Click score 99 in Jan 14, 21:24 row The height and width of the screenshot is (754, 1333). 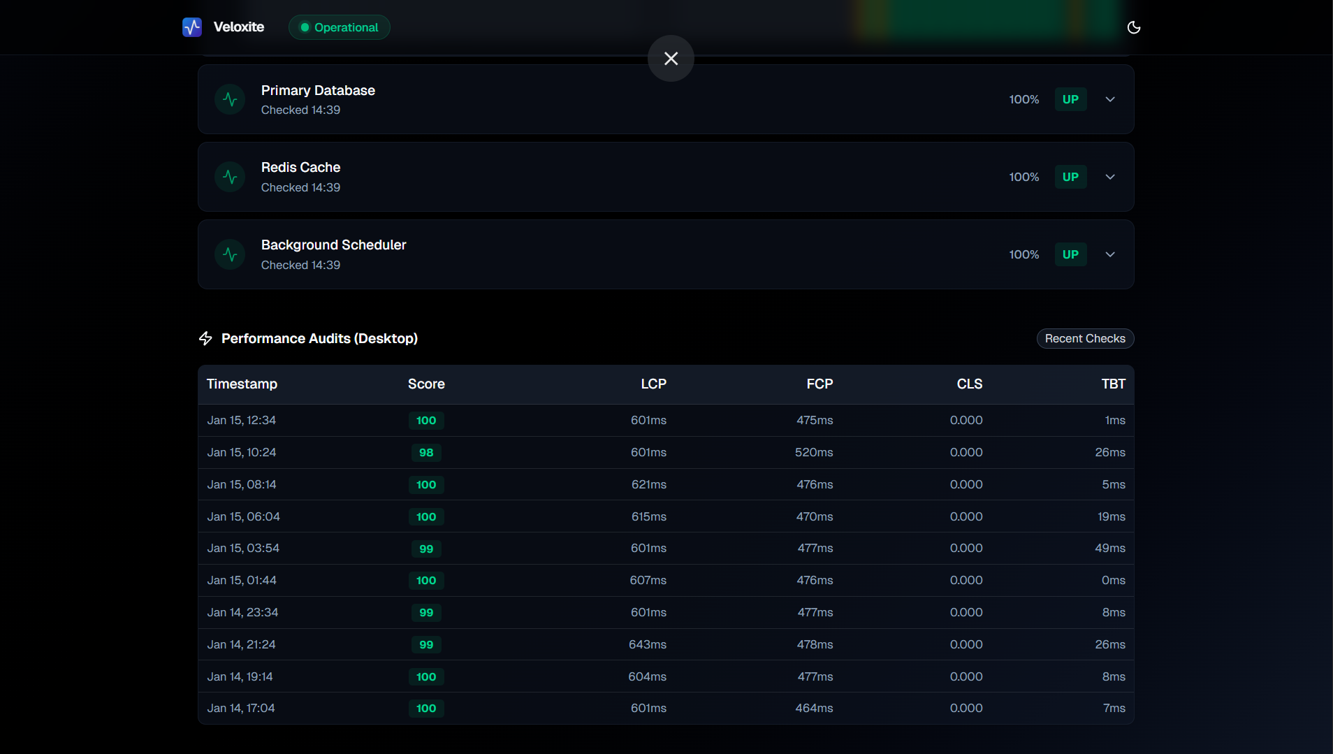tap(426, 644)
